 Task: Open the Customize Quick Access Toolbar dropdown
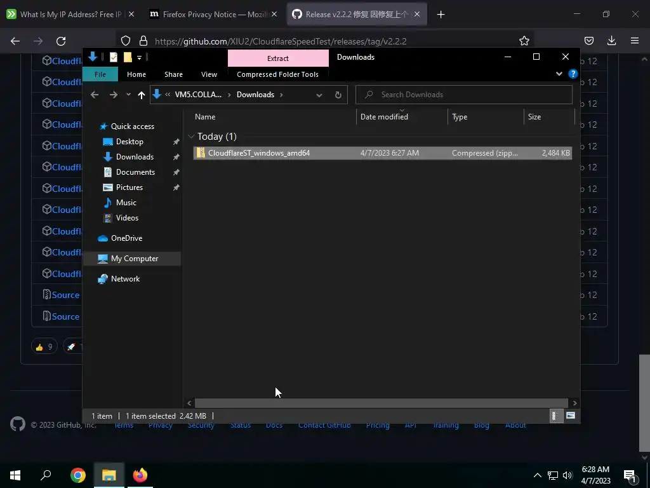click(x=139, y=58)
